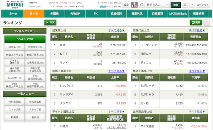Click stock name Bガレージ
This screenshot has width=213, height=130.
point(147,86)
